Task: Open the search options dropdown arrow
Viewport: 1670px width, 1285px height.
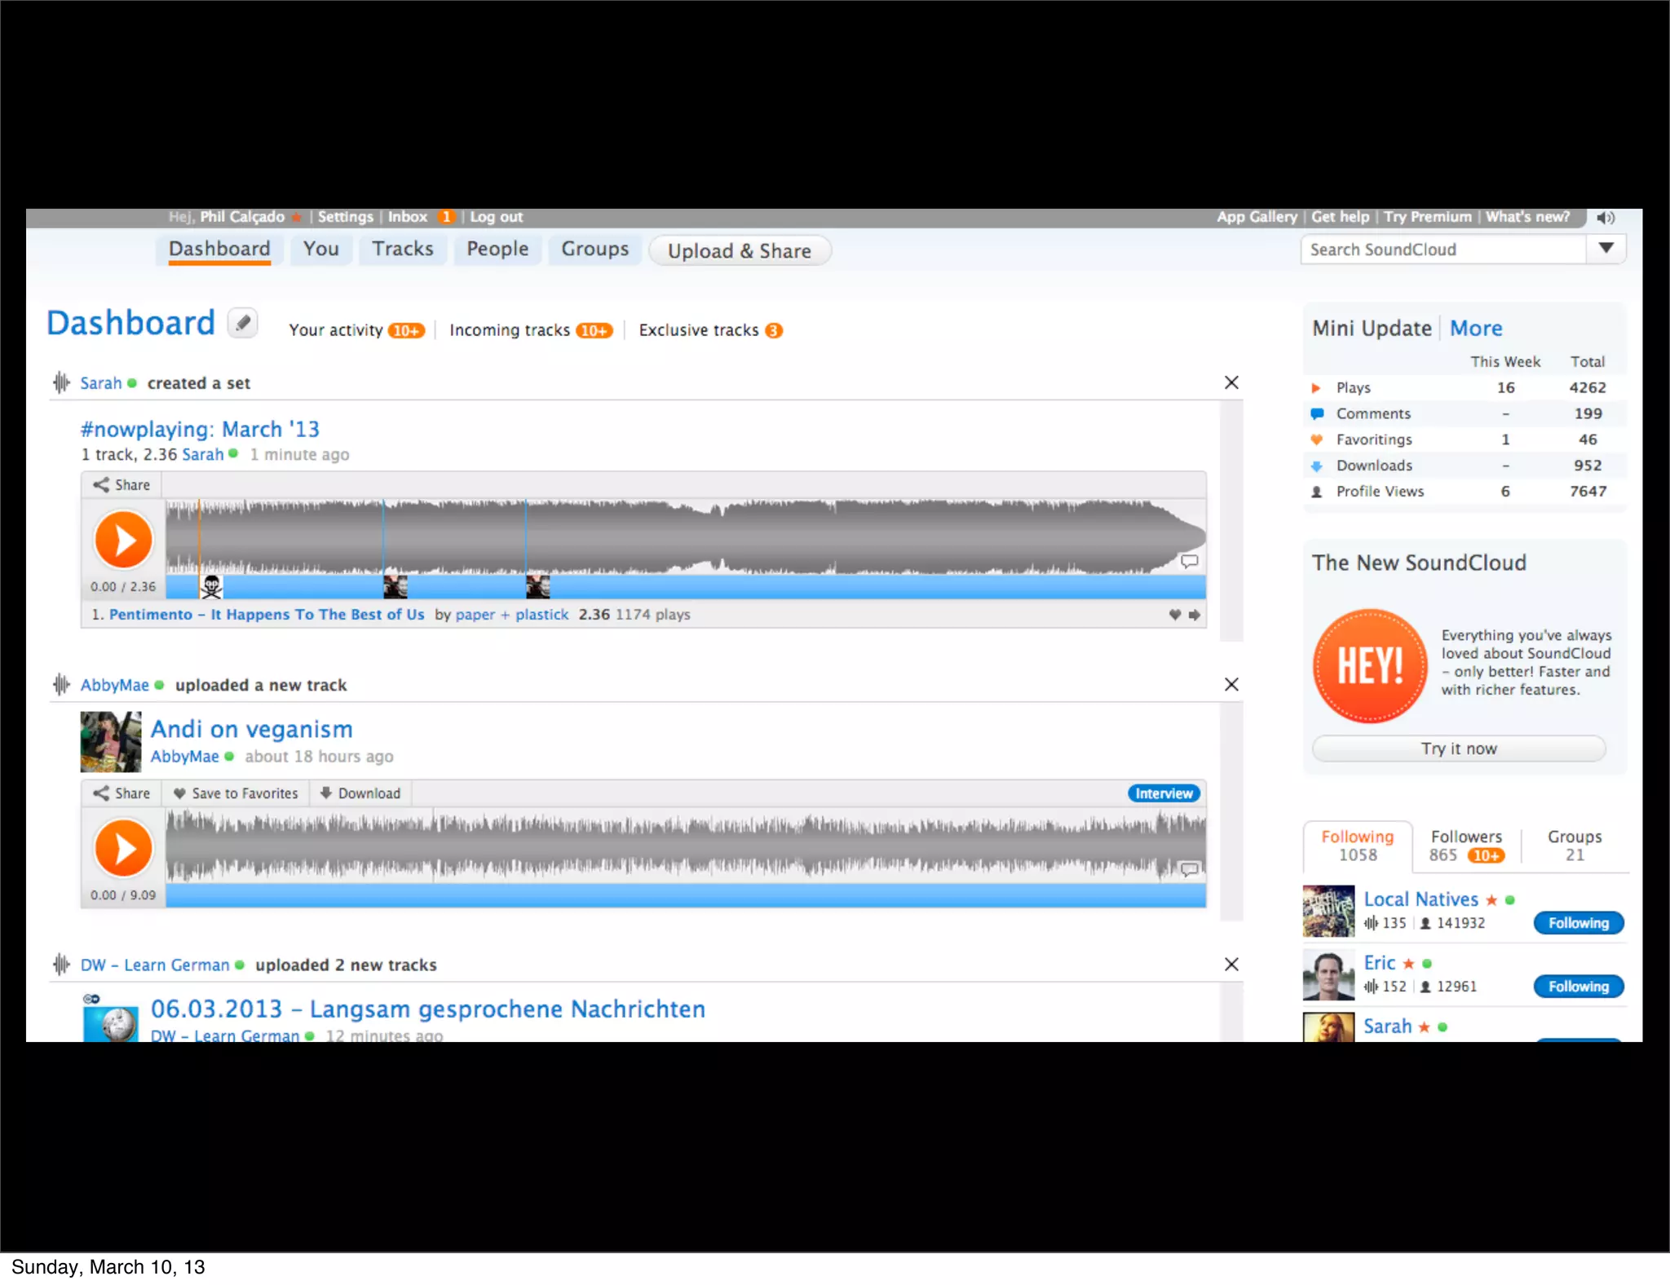Action: point(1606,249)
